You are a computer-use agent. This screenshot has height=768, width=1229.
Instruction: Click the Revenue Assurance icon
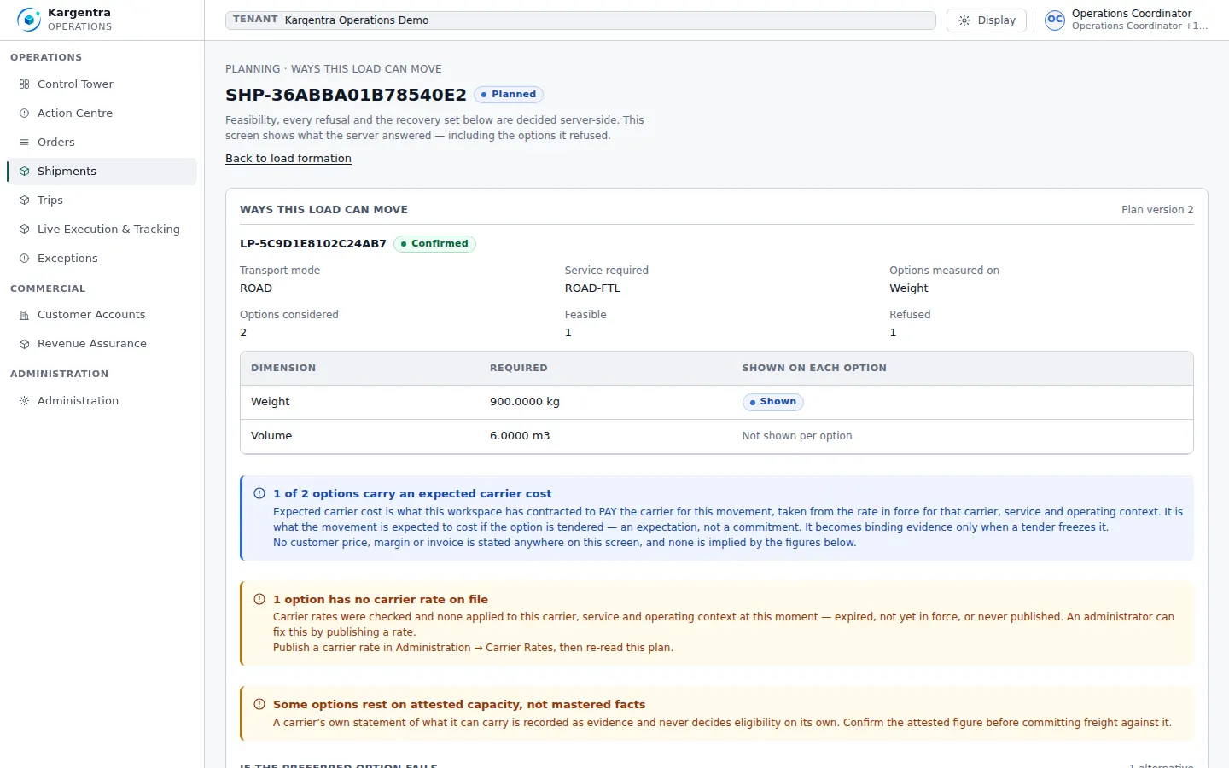tap(24, 344)
